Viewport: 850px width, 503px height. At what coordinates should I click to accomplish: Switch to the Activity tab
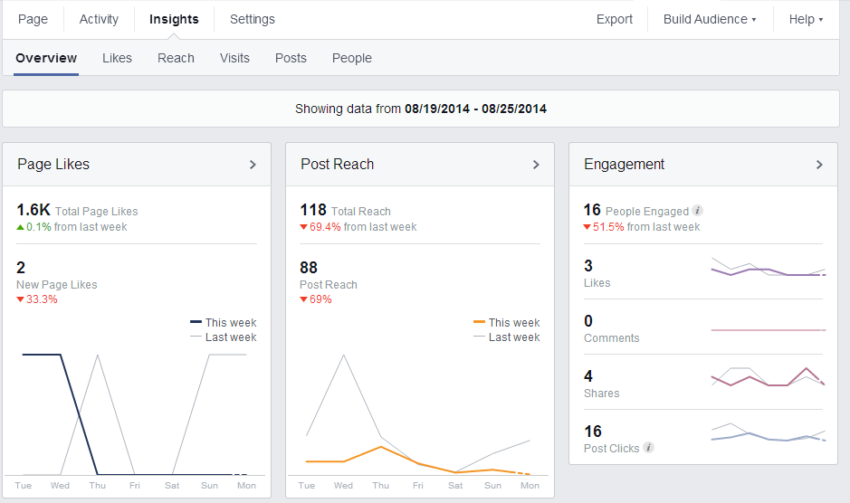point(99,19)
